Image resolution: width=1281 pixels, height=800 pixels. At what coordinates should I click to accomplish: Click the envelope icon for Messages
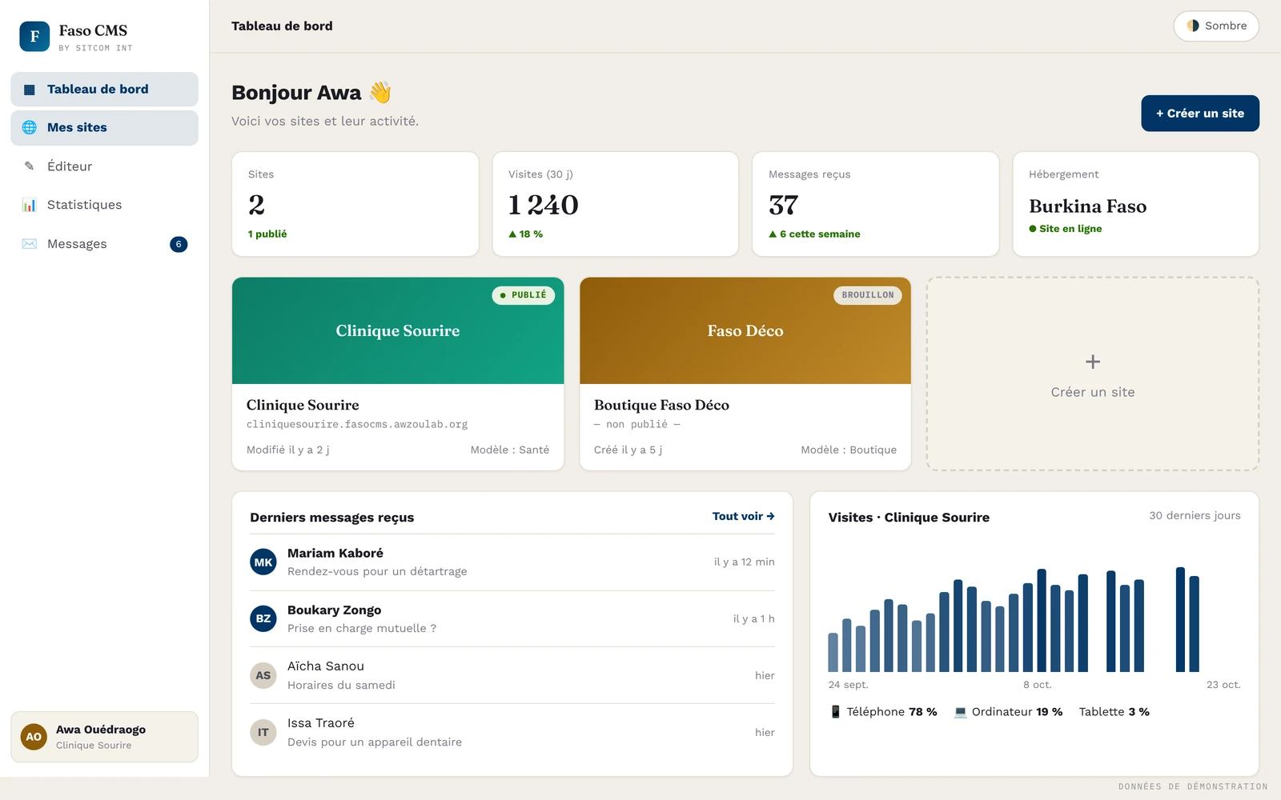(30, 244)
